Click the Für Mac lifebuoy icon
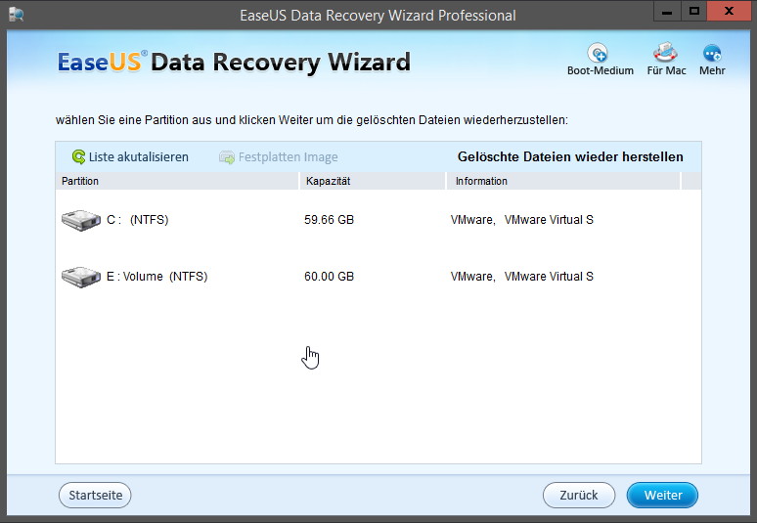This screenshot has width=757, height=523. tap(665, 52)
